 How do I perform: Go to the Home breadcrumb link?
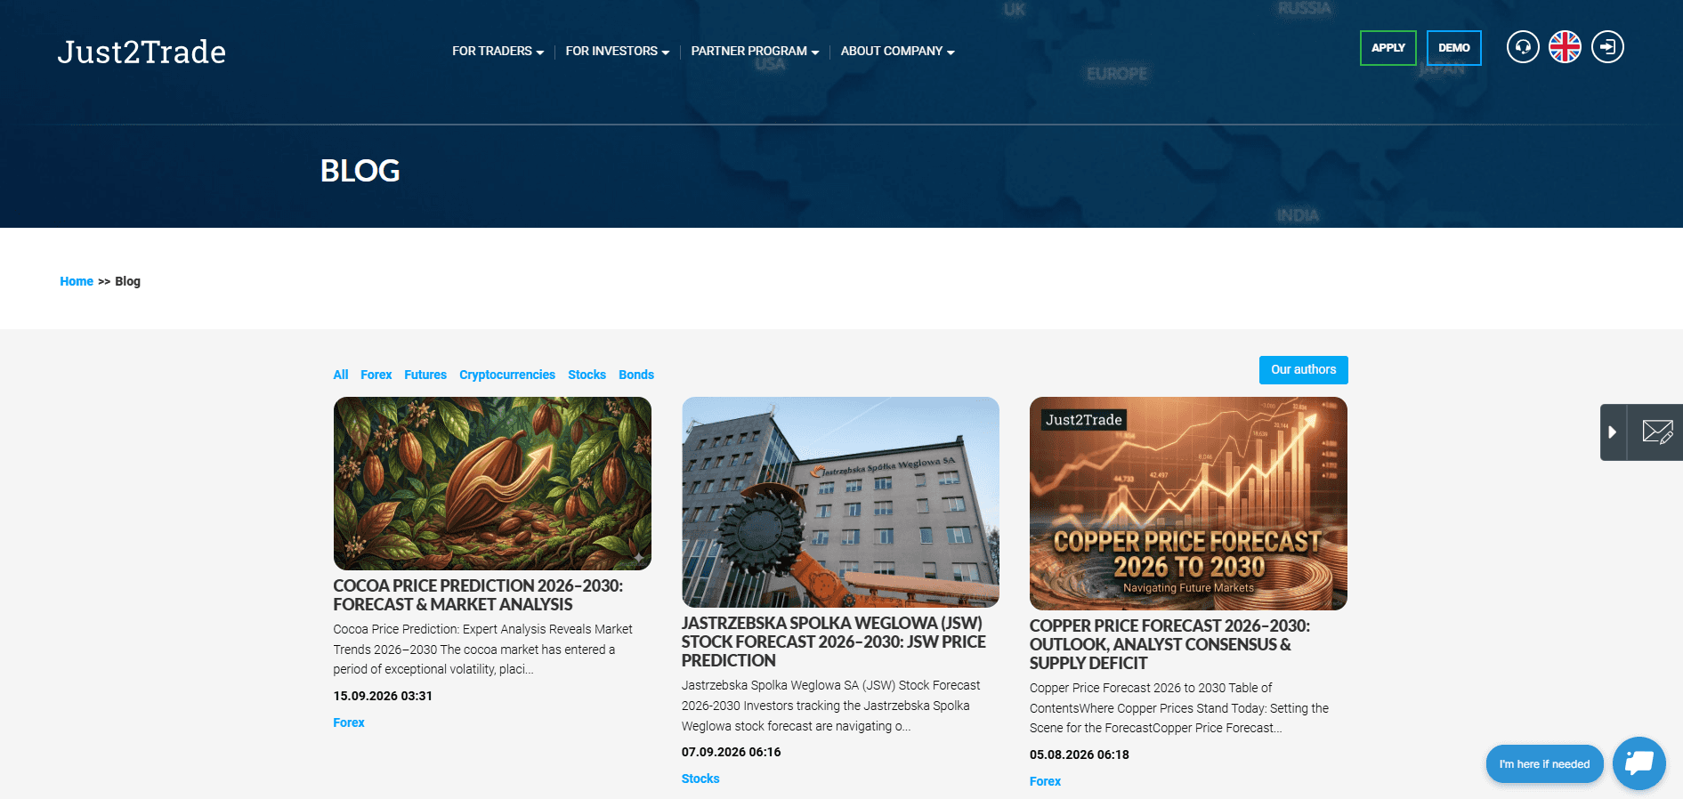tap(77, 281)
